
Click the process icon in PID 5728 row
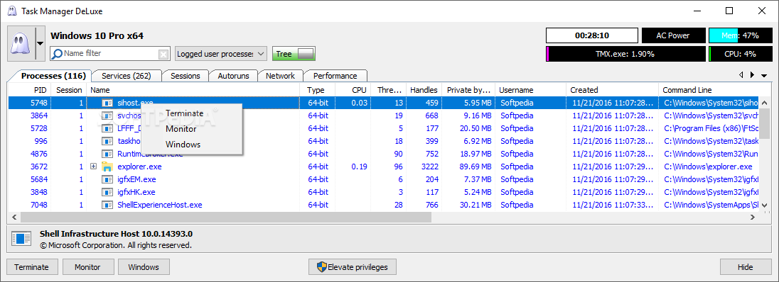[107, 128]
